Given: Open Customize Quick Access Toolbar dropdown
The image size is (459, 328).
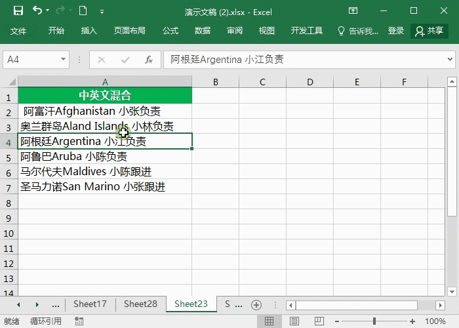Looking at the screenshot, I should pos(102,12).
